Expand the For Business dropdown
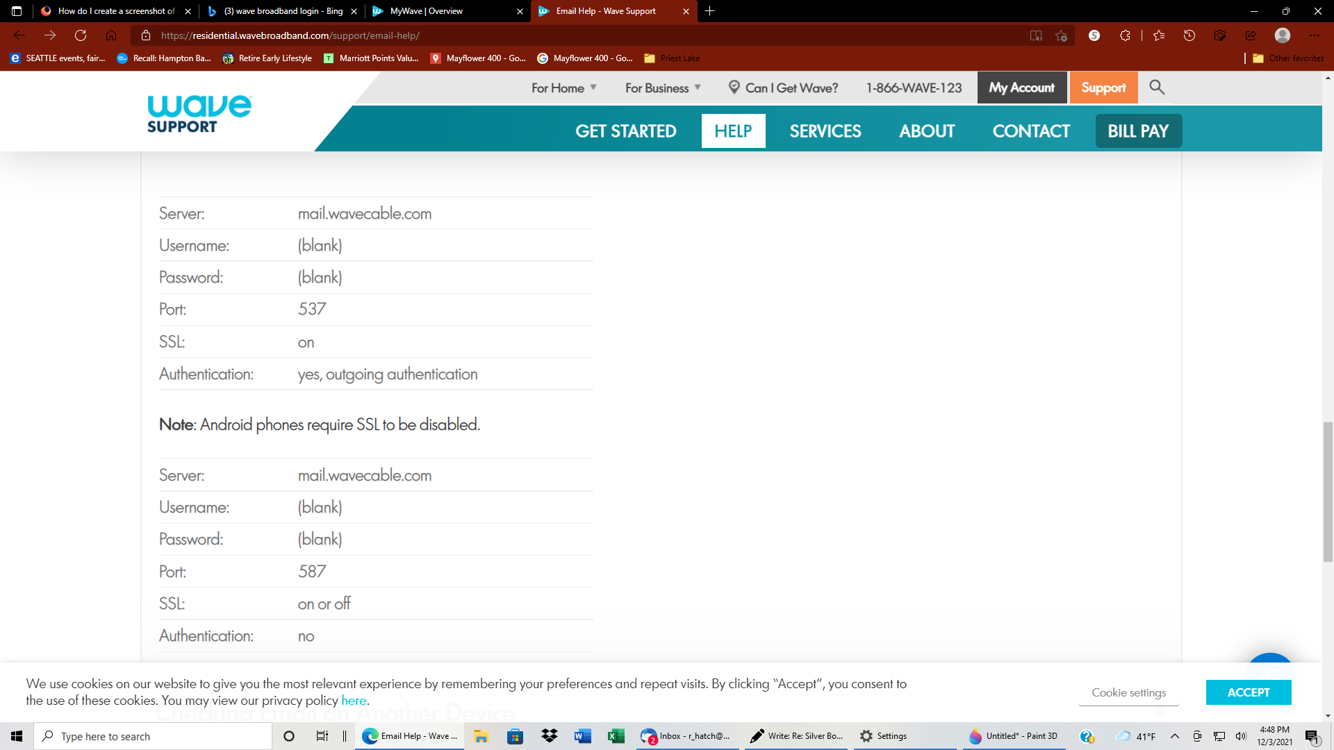The height and width of the screenshot is (750, 1334). [x=662, y=88]
